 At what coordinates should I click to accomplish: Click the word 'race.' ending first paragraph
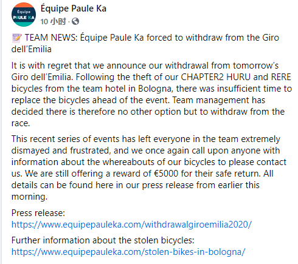[21, 123]
